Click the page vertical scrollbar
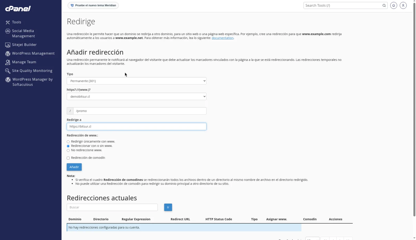The height and width of the screenshot is (240, 416). point(414,109)
